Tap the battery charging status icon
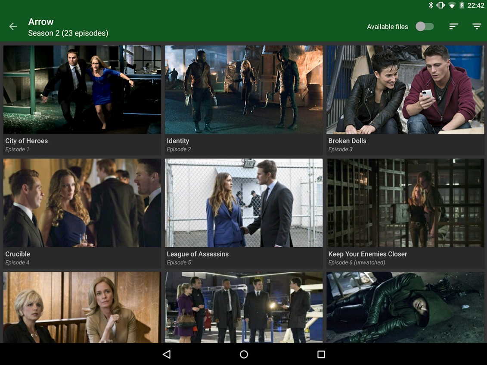 tap(462, 5)
